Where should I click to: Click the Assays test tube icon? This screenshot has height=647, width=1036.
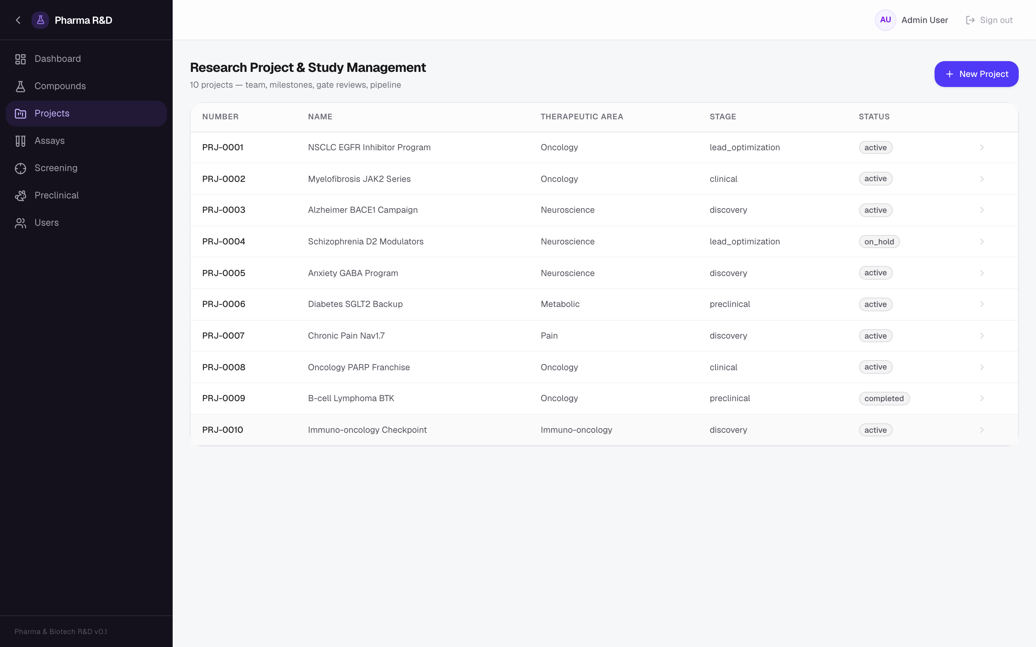click(x=21, y=141)
